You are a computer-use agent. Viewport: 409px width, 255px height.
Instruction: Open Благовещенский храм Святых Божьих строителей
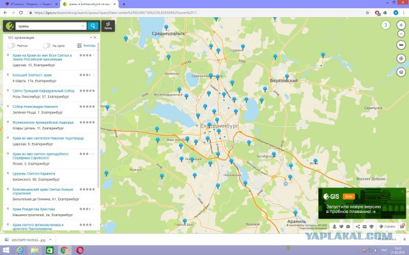pyautogui.click(x=43, y=191)
